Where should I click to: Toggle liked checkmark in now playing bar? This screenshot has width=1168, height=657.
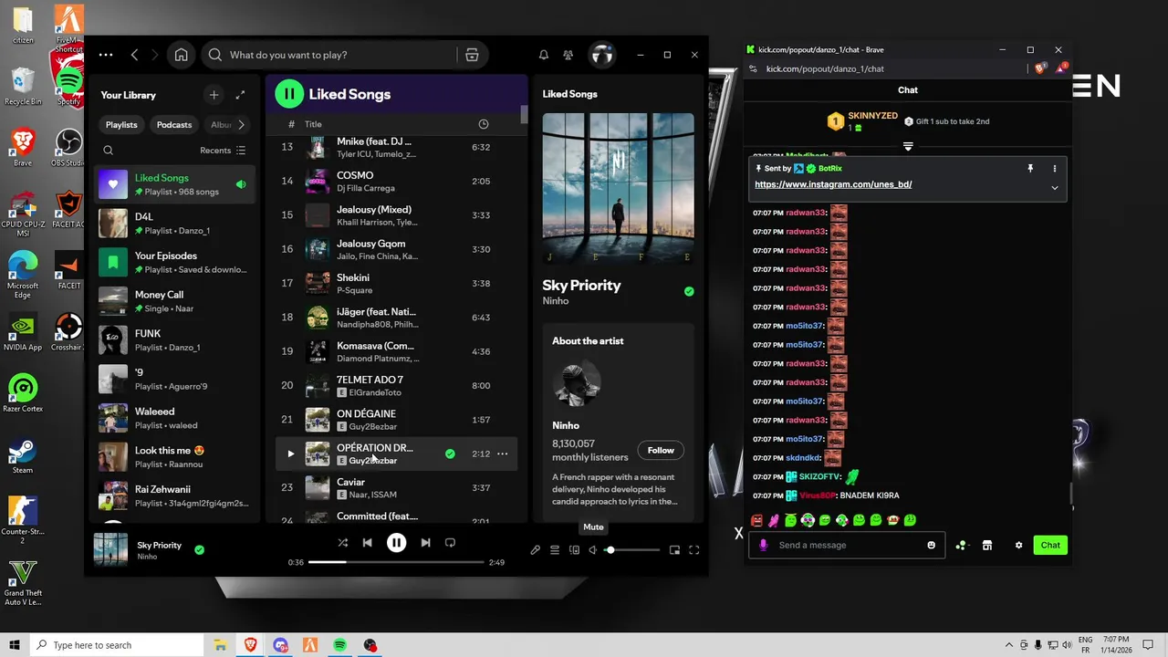coord(199,549)
